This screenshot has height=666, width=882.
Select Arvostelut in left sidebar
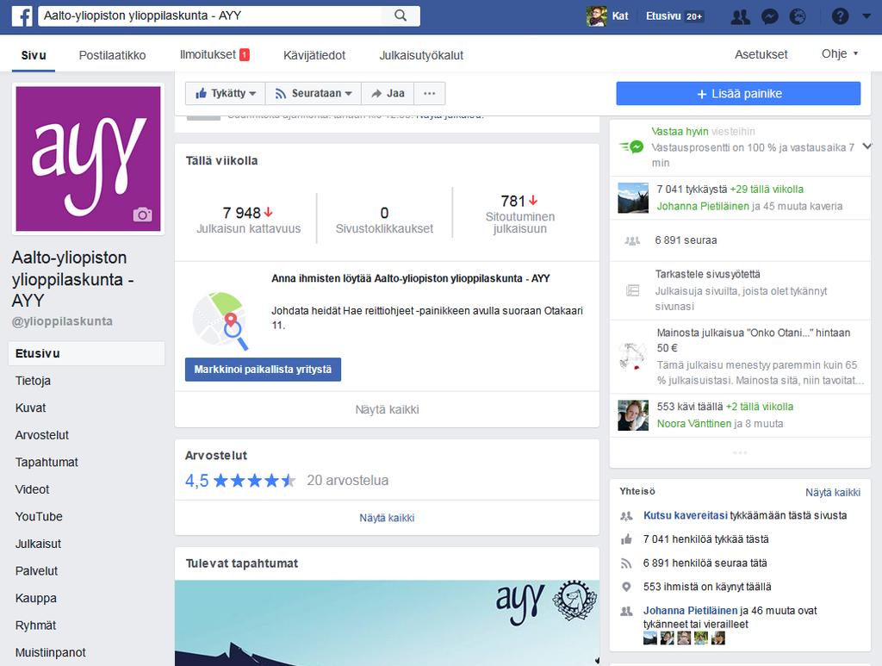pos(41,435)
